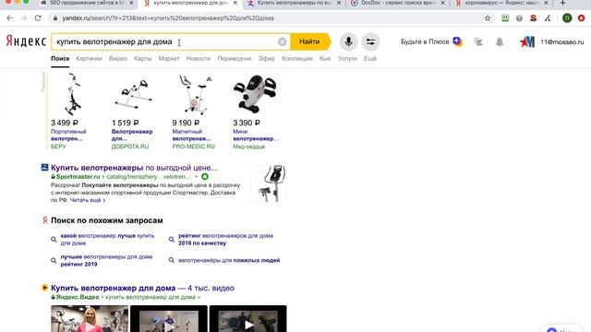Expand Sportmaster URL dropdown arrow
The height and width of the screenshot is (332, 591).
point(196,176)
